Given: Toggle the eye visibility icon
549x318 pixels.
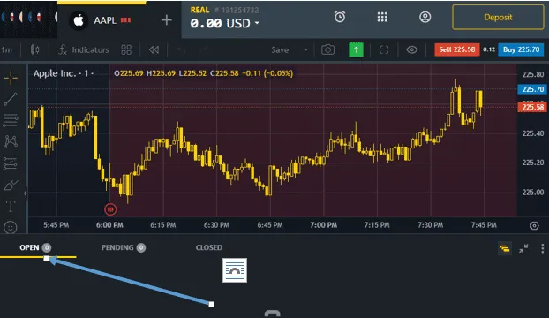Looking at the screenshot, I should pyautogui.click(x=411, y=49).
